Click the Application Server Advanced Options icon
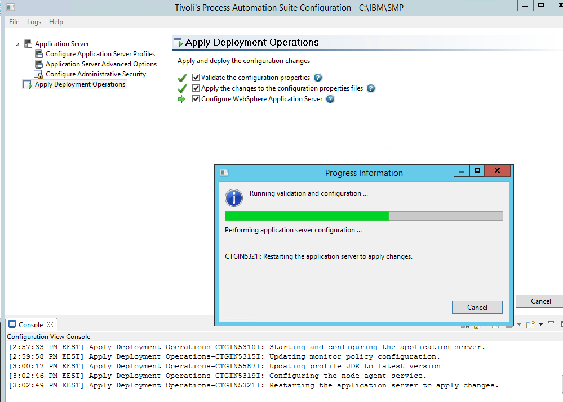 tap(39, 64)
